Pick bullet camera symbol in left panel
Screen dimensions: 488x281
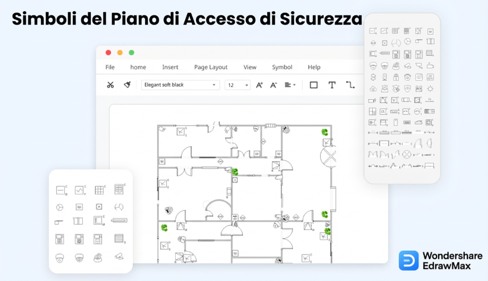119,257
